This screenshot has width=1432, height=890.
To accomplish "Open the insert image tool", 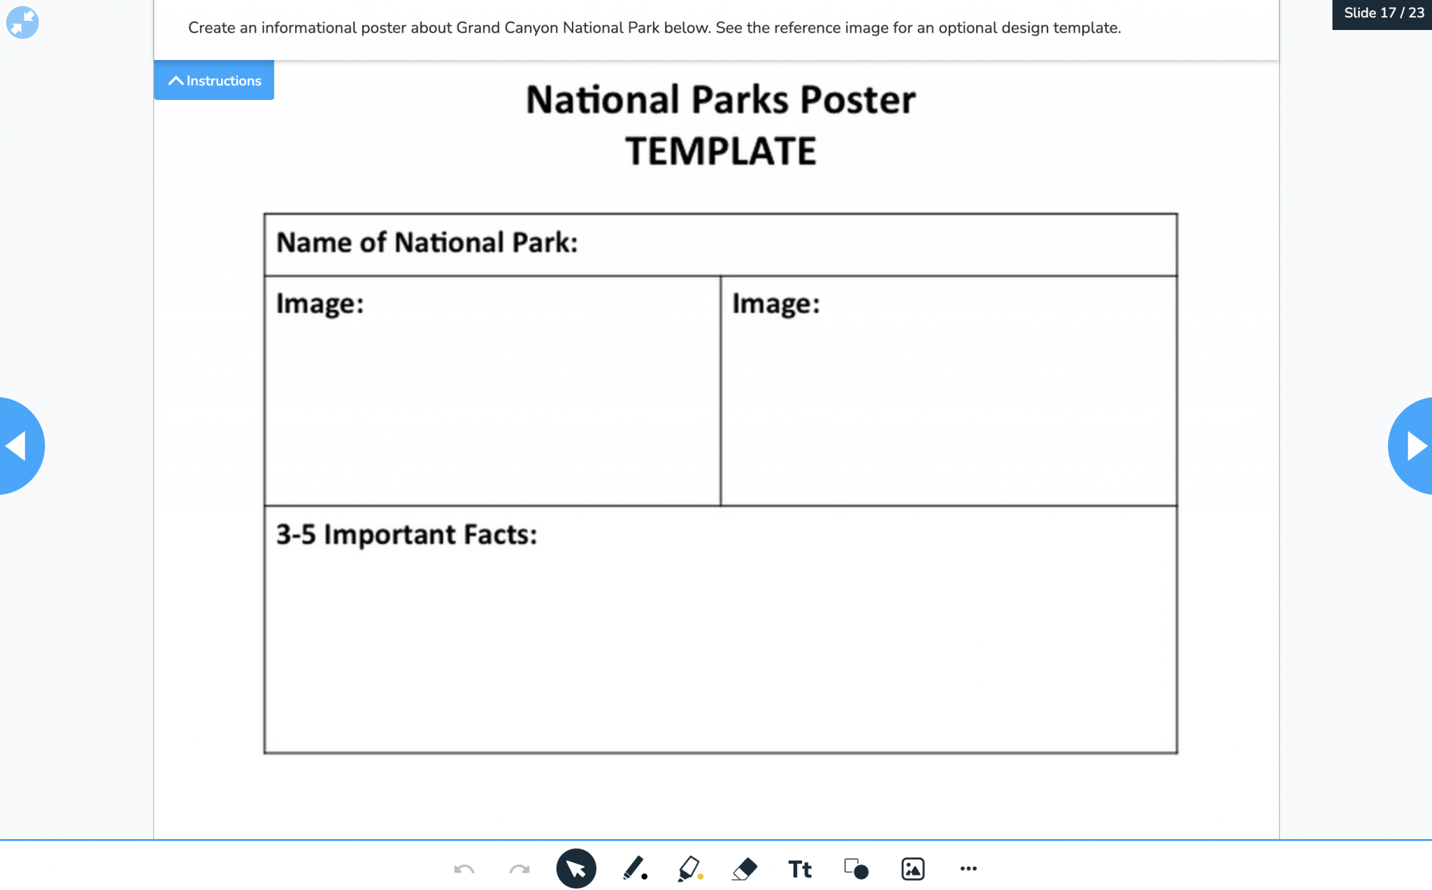I will (912, 868).
